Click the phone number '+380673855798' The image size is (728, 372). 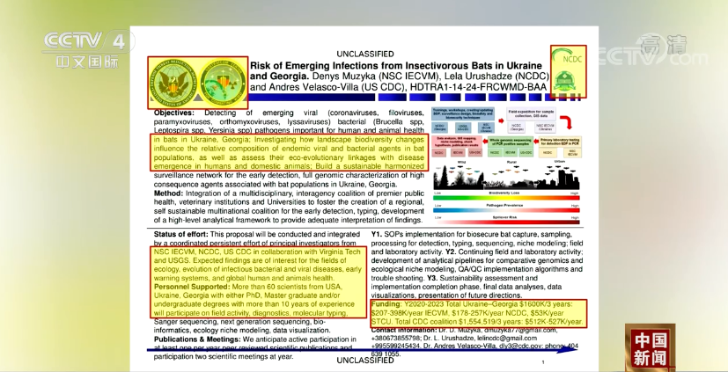(396, 338)
